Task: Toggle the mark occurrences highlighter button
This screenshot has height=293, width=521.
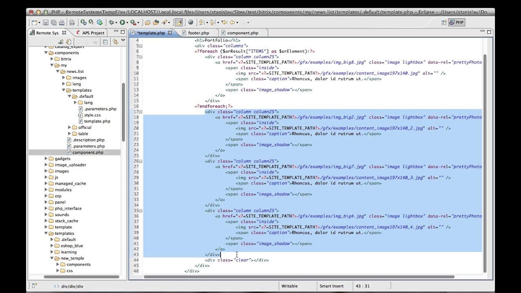Action: 179,22
